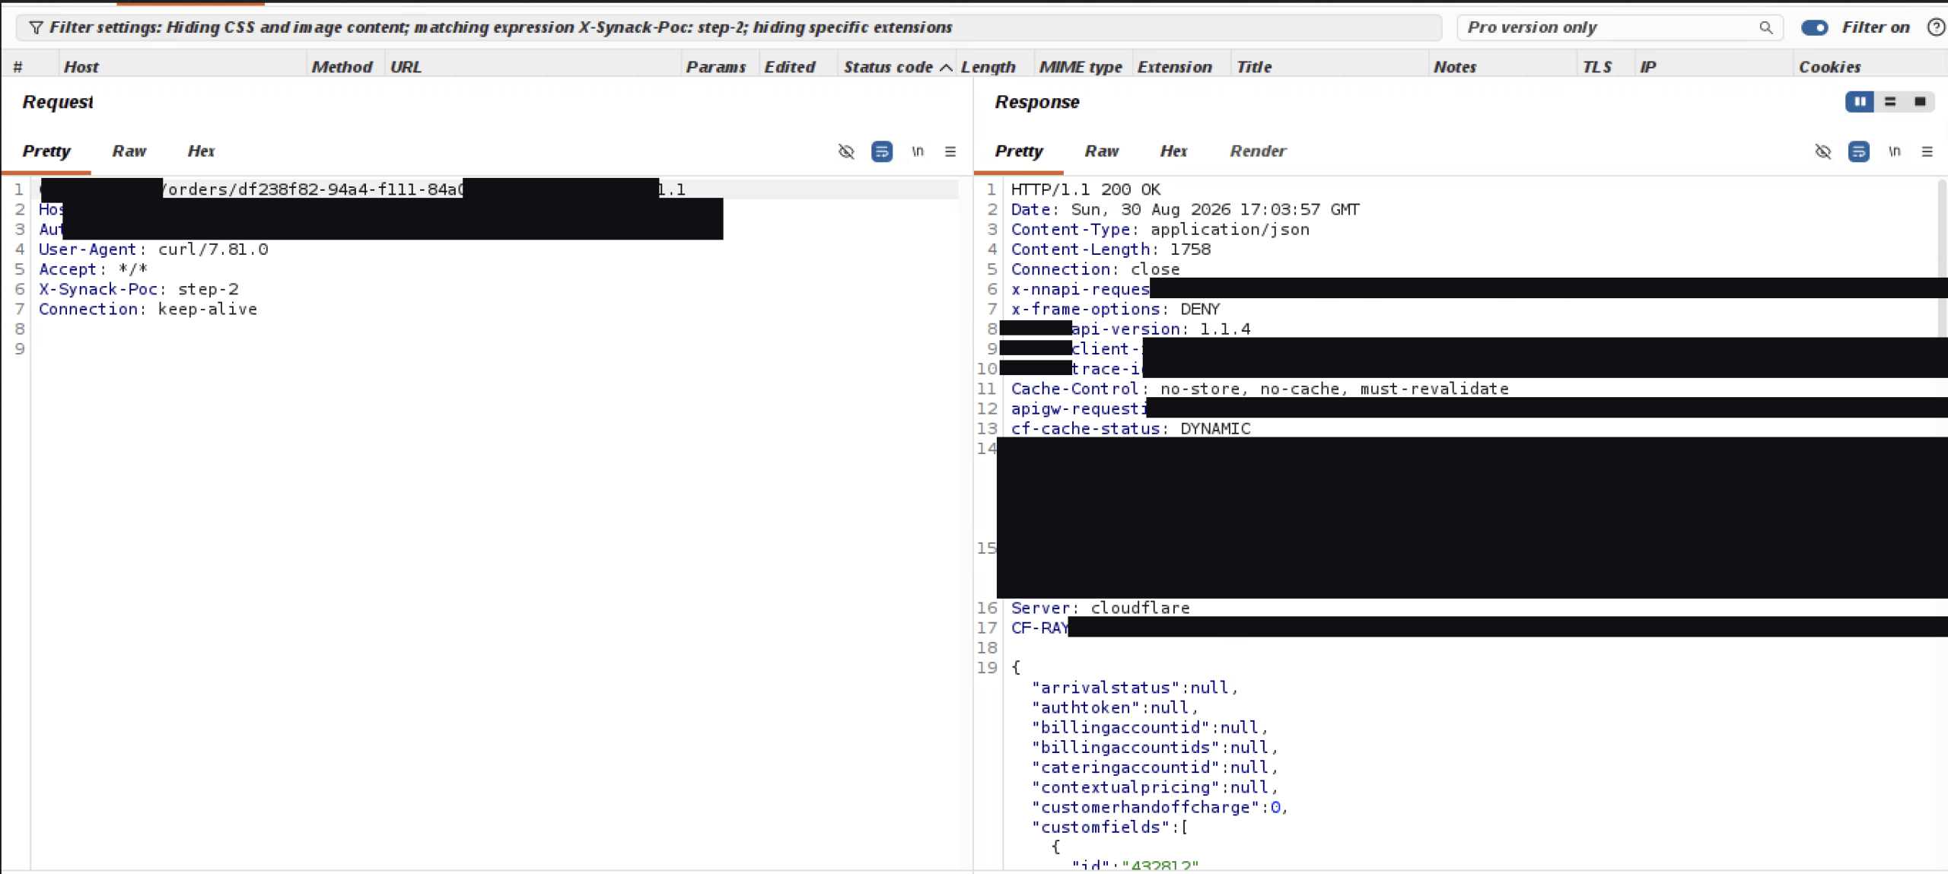Select side-by-side layout view
This screenshot has height=874, width=1948.
(1860, 102)
